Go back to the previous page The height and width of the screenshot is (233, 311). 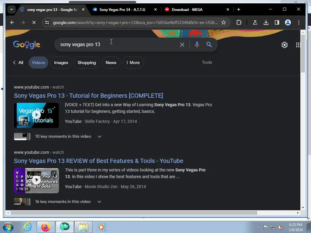[x=12, y=22]
